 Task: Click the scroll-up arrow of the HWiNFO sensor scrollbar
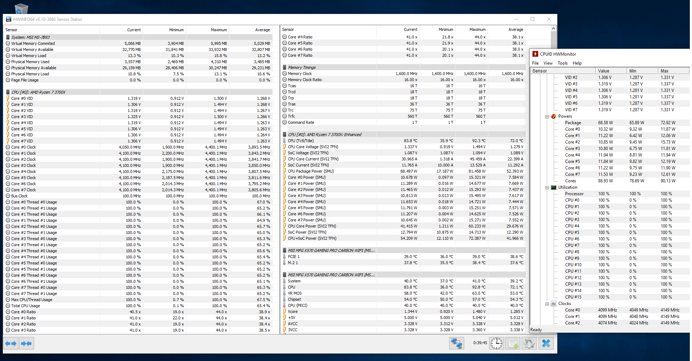[x=553, y=28]
